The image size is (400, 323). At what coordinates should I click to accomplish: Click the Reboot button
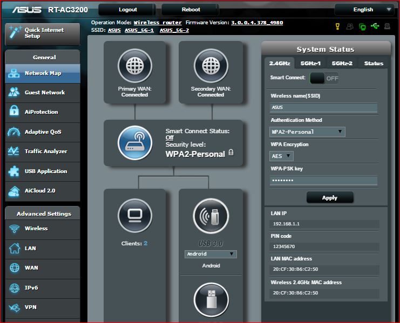click(191, 10)
